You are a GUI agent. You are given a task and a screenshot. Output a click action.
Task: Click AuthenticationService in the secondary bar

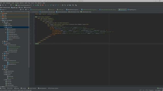click(x=62, y=12)
